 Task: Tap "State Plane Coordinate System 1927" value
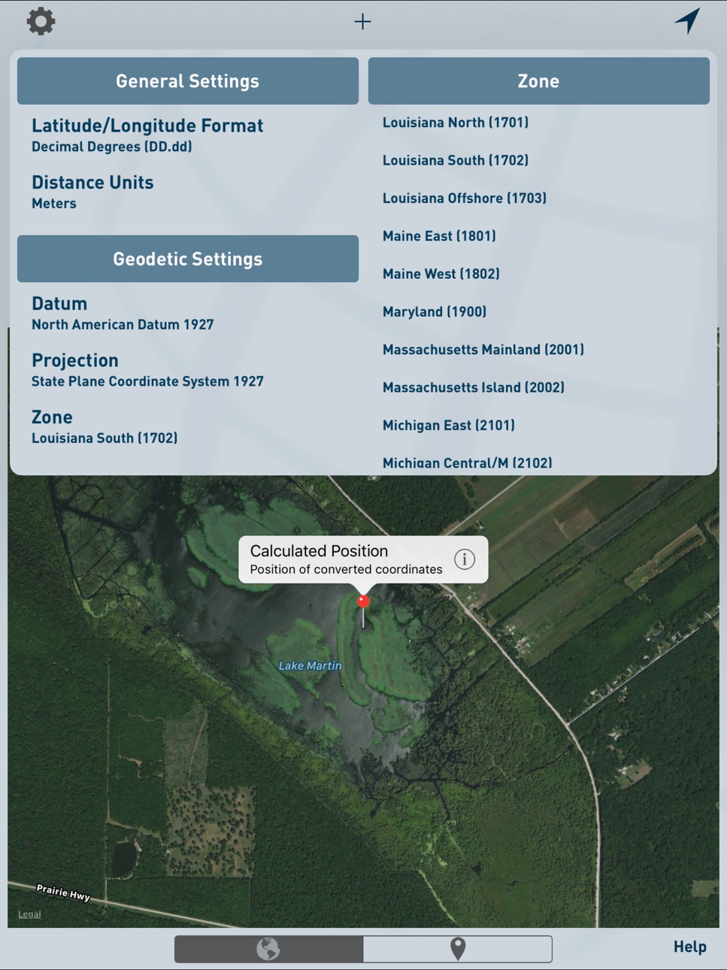147,381
